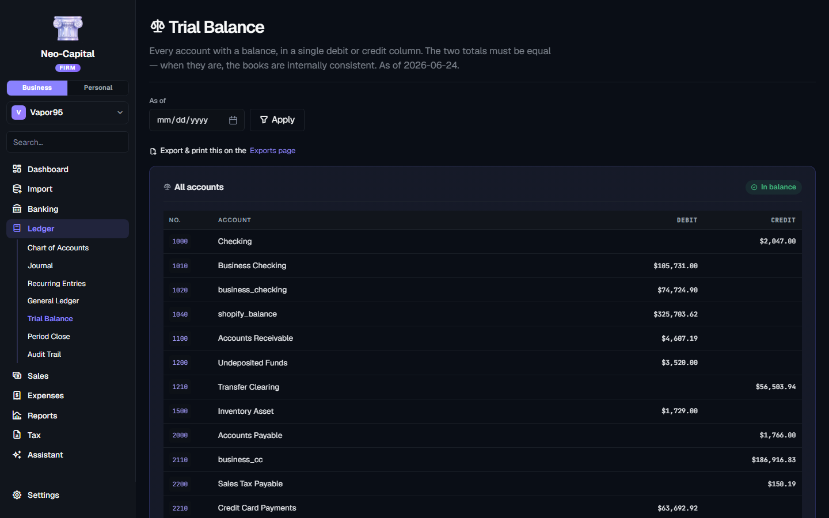
Task: Click the CREDIT column header
Action: tap(783, 220)
